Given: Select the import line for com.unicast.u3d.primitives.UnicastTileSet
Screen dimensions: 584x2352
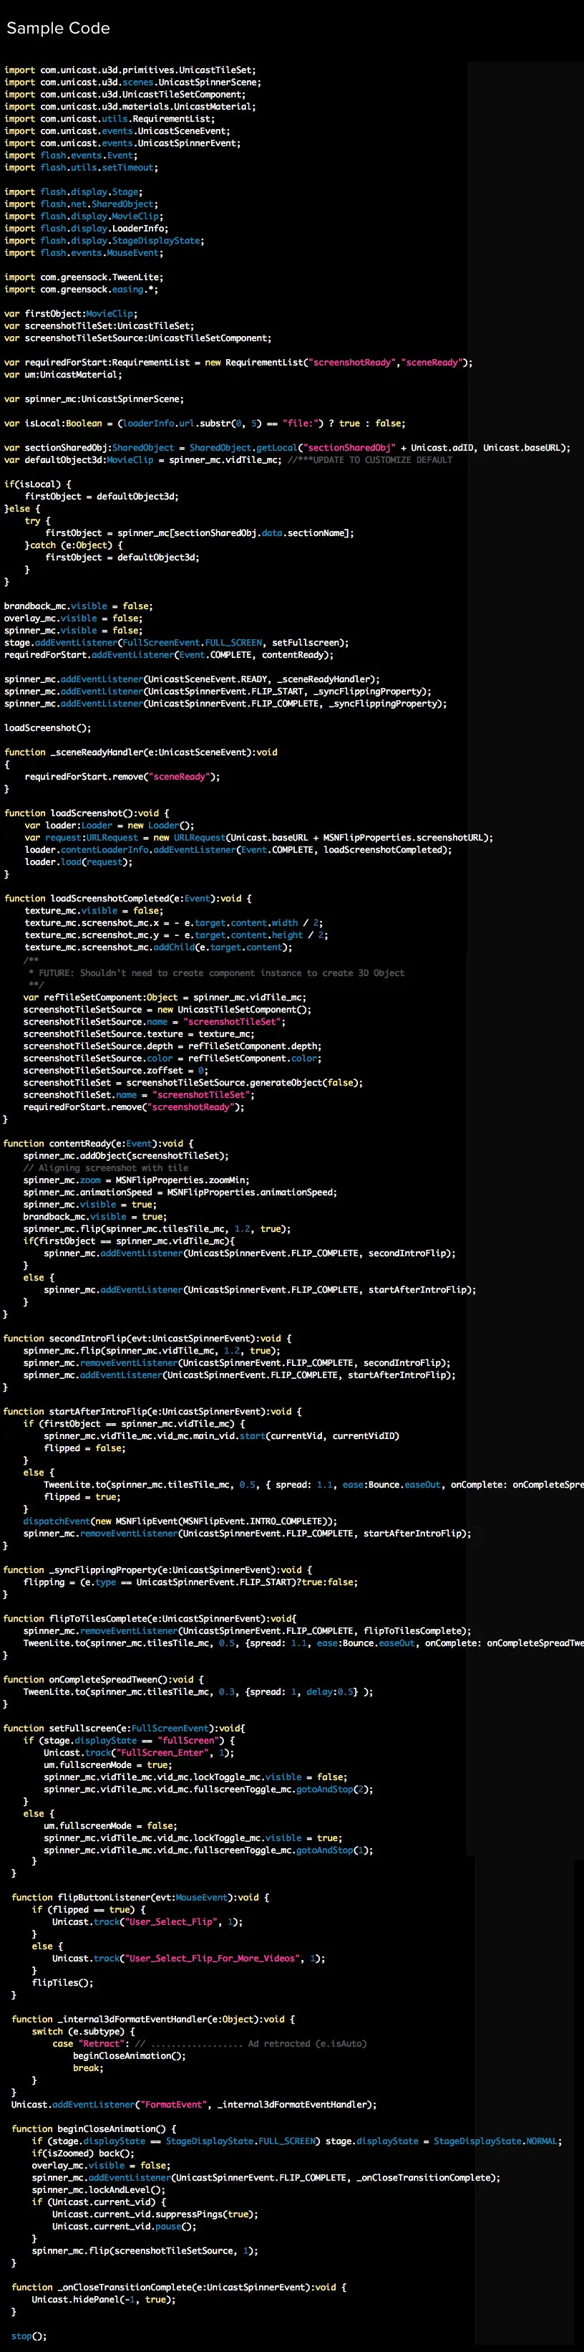Looking at the screenshot, I should 130,70.
